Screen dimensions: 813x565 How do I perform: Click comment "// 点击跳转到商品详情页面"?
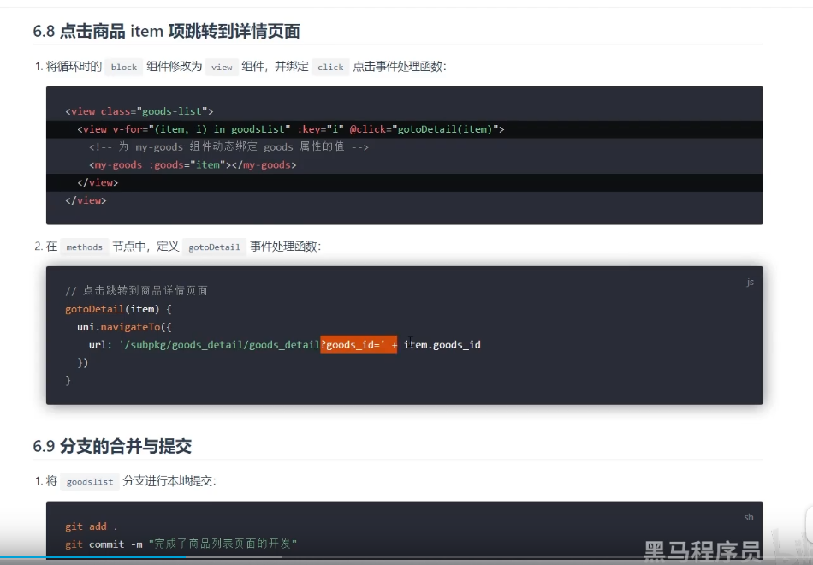137,290
